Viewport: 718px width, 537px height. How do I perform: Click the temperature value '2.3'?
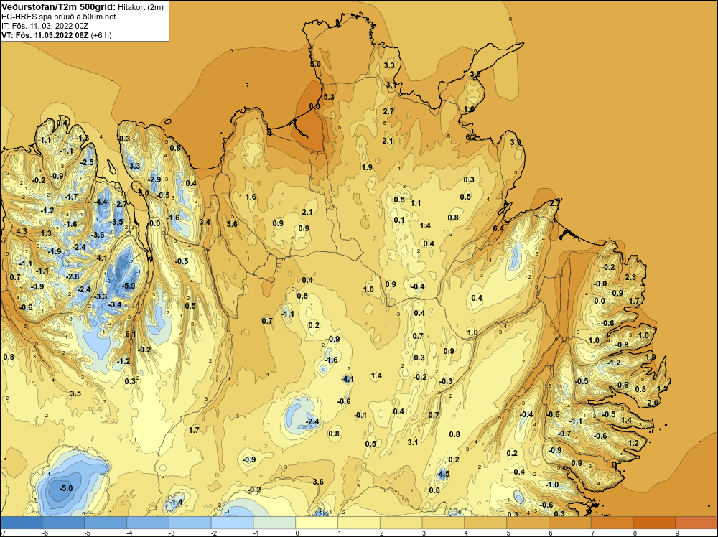(x=630, y=277)
